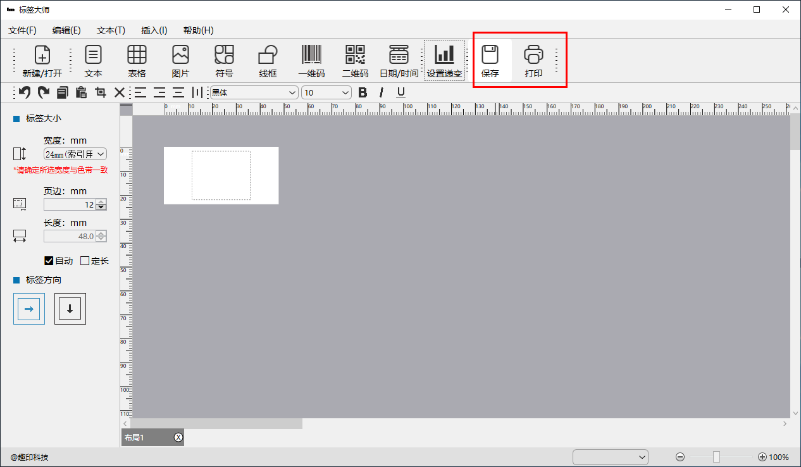The height and width of the screenshot is (467, 801).
Task: Print the label with 打印
Action: point(533,61)
